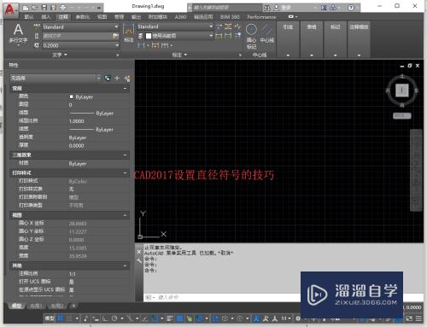The image size is (427, 327).
Task: Toggle the PICKADD icon in properties panel
Action: (x=108, y=79)
